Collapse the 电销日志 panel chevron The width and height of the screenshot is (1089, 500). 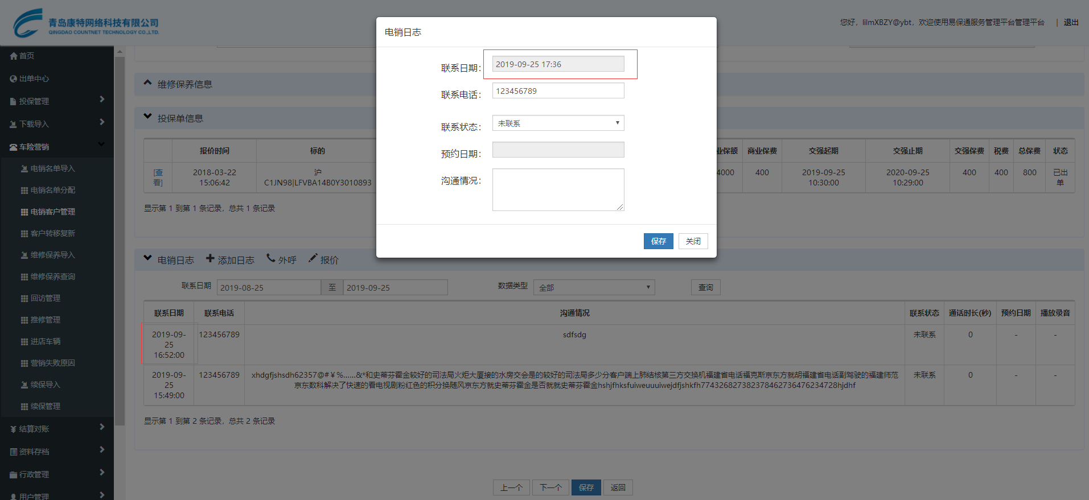[147, 258]
